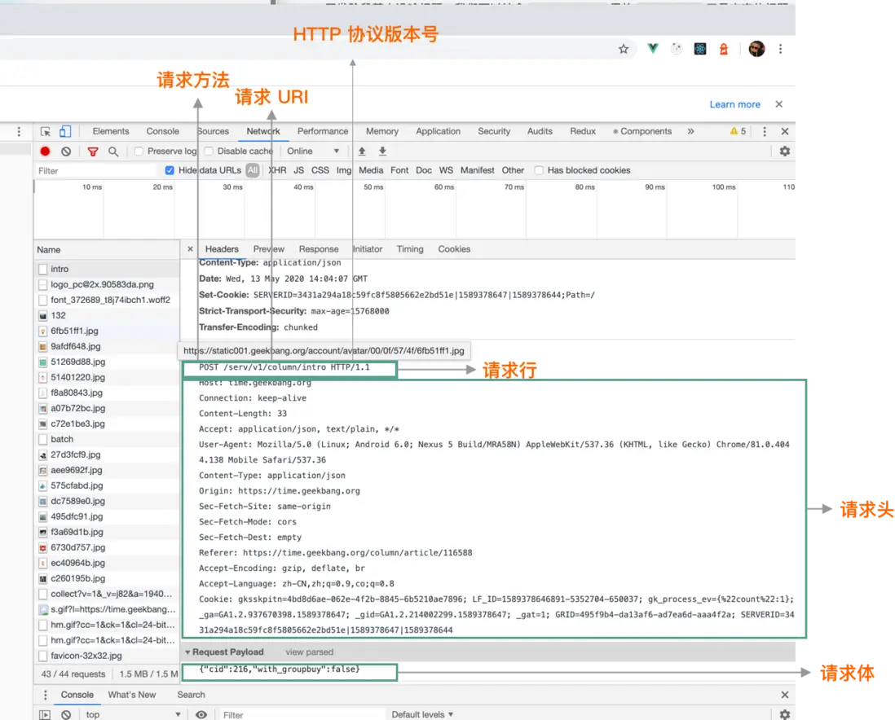This screenshot has height=720, width=895.
Task: Show console sidebar icon
Action: pyautogui.click(x=45, y=714)
